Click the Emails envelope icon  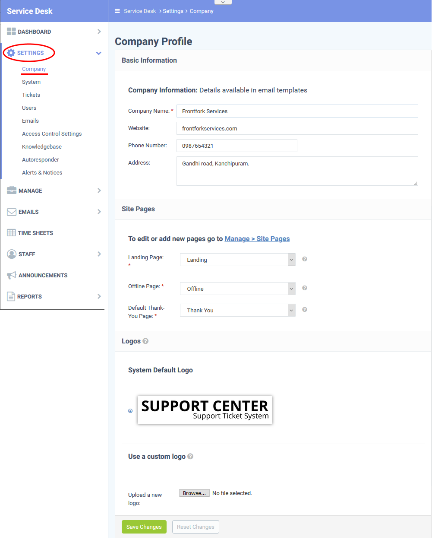[12, 212]
